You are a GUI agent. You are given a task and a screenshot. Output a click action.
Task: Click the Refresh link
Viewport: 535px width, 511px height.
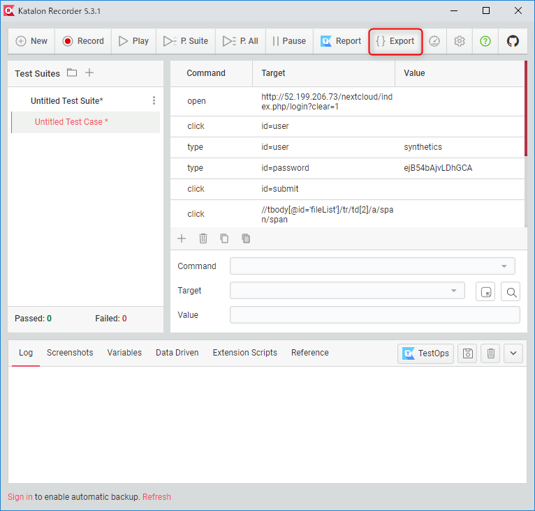tap(156, 497)
